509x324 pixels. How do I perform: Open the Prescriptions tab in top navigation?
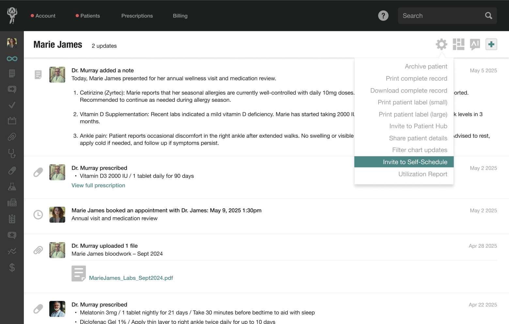click(137, 16)
